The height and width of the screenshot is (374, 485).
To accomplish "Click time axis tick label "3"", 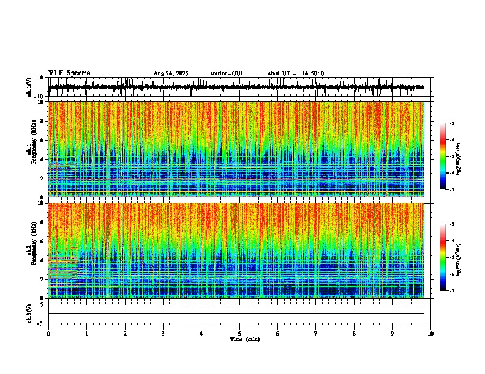I will point(163,334).
